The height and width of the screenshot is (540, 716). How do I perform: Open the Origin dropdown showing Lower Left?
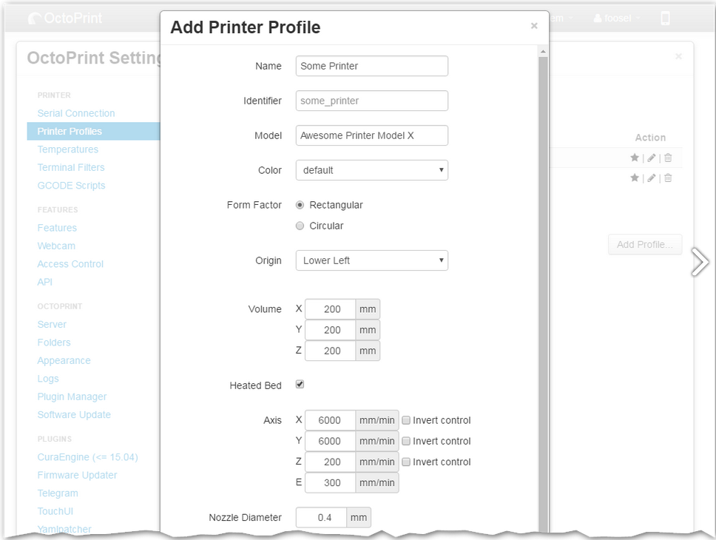click(x=371, y=260)
